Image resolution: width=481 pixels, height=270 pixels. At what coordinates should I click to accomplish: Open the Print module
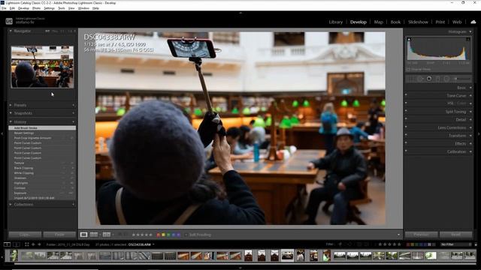440,22
